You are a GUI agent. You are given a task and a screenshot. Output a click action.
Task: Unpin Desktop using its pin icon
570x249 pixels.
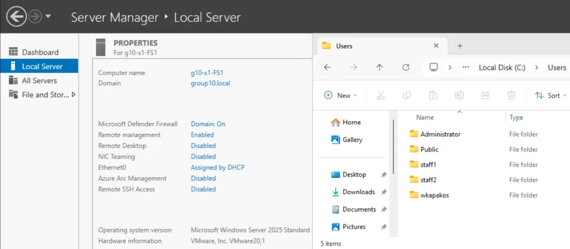pos(384,175)
